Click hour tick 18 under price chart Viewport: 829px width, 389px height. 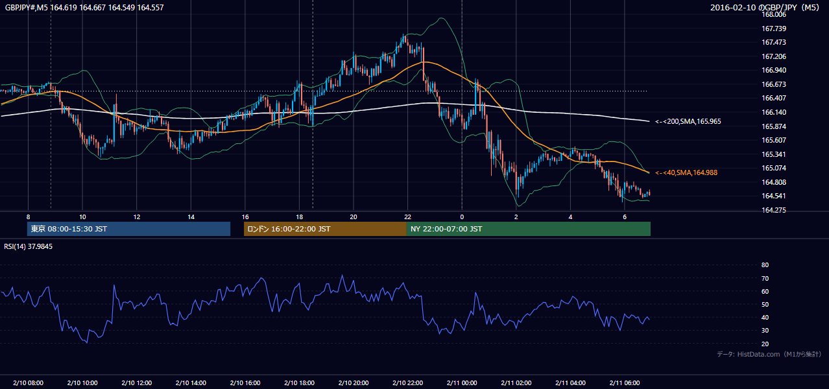point(299,217)
